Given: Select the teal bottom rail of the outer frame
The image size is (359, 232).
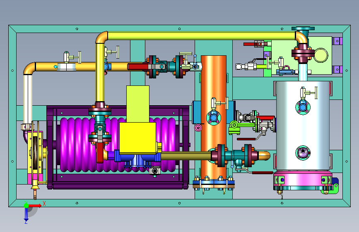Looking at the screenshot, I should (179, 203).
